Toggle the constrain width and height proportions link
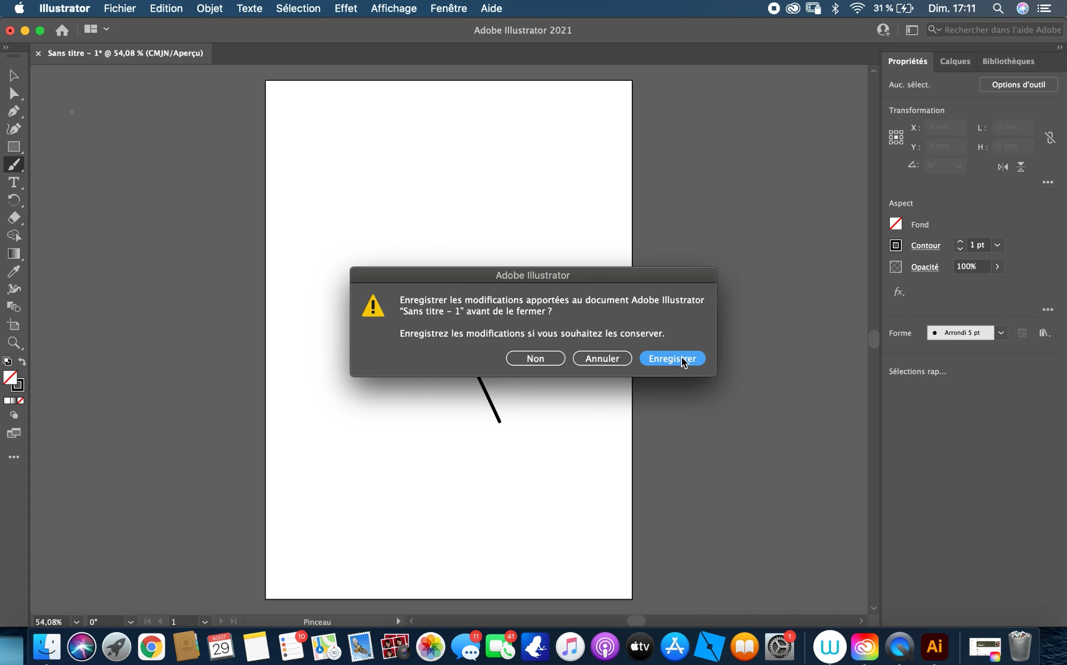The width and height of the screenshot is (1067, 665). 1050,138
